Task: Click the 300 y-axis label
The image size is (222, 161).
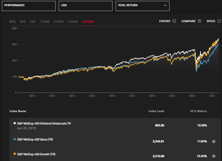Action: pyautogui.click(x=14, y=44)
